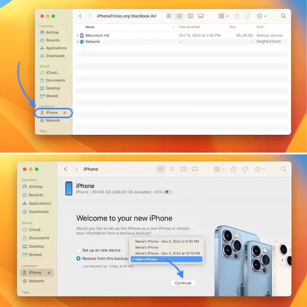Select 'Restore from this backup' radio button
Screen dimensions: 307x307
[79, 258]
